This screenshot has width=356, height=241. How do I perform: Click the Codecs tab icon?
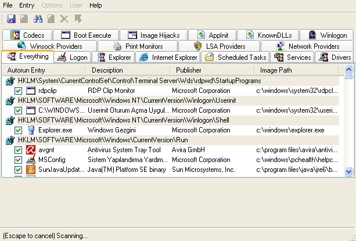[x=16, y=35]
